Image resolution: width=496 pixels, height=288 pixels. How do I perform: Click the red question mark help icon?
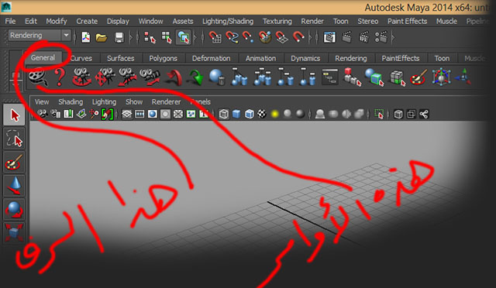(60, 77)
